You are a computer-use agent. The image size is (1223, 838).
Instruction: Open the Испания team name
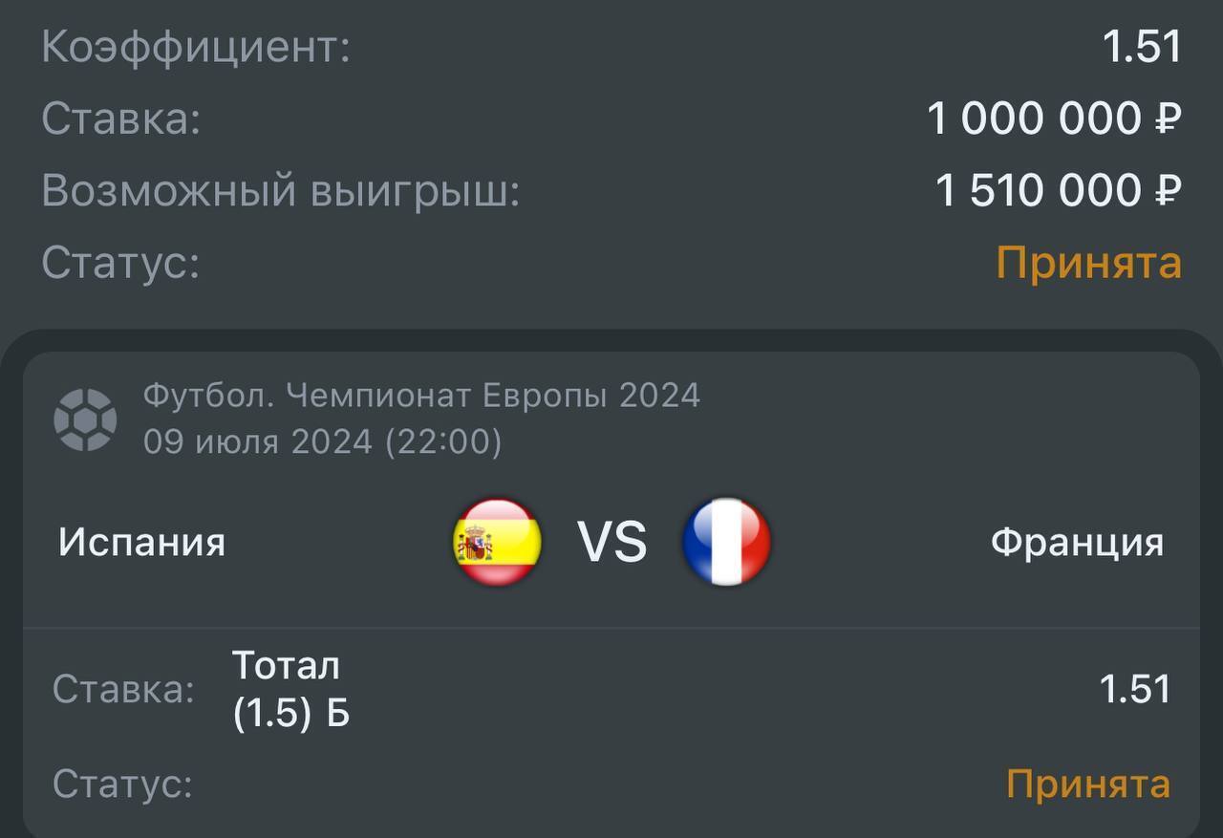tap(141, 543)
